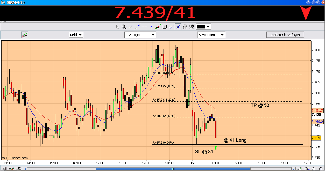Open the 5 Minuten interval dropdown

pyautogui.click(x=211, y=35)
